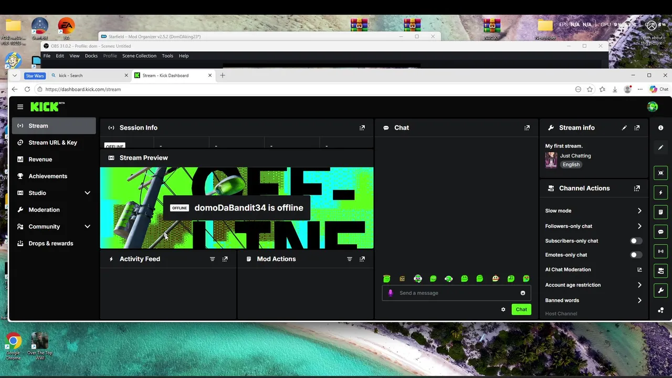Click the browser address bar URL
Screen dimensions: 672x378
[x=83, y=89]
